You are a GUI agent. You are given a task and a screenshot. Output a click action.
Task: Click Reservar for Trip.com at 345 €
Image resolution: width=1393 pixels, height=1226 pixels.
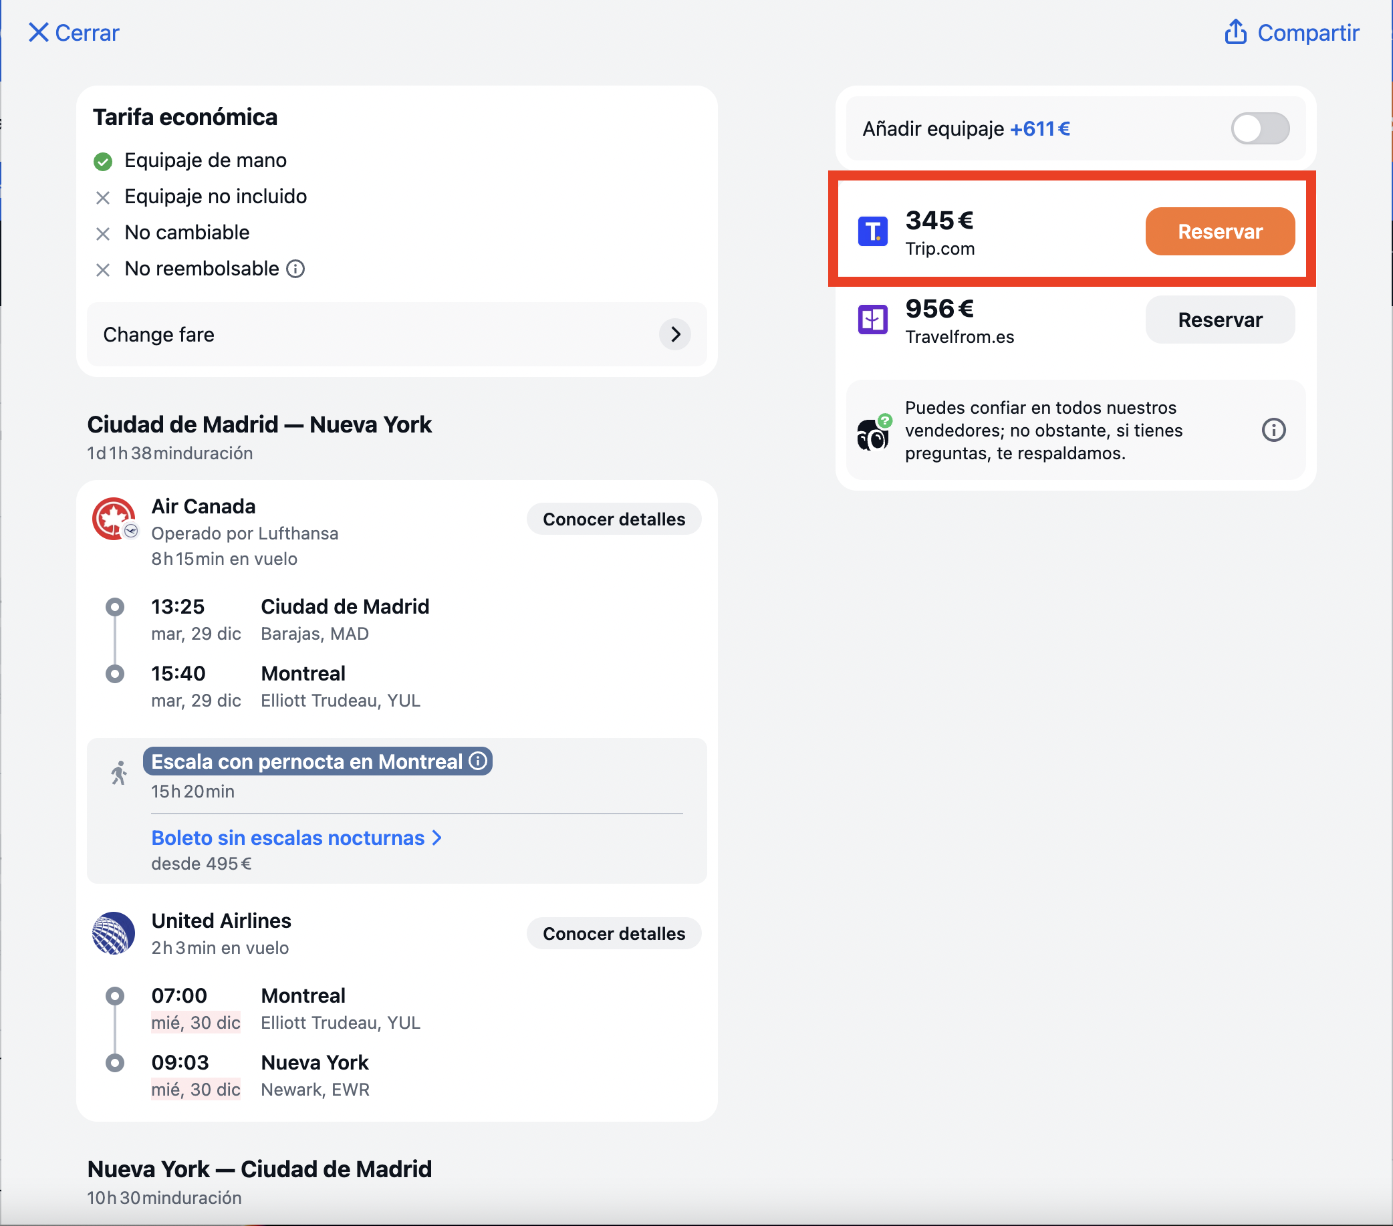1219,232
